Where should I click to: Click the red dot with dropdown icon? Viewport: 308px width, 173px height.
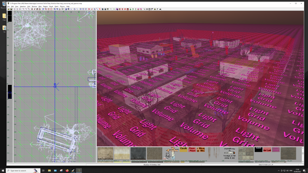coord(100,9)
